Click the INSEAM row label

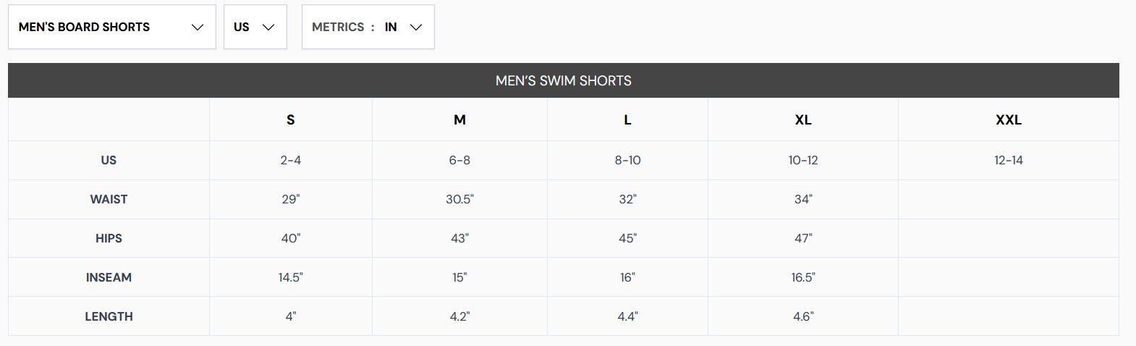tap(109, 277)
